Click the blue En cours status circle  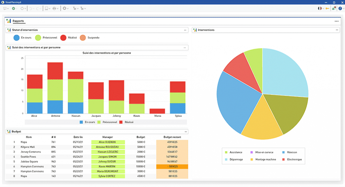[17, 38]
